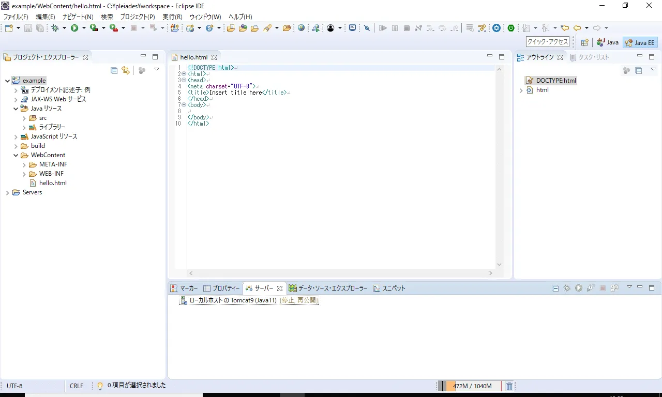The image size is (662, 397).
Task: Switch to the マーカー tab
Action: (185, 288)
